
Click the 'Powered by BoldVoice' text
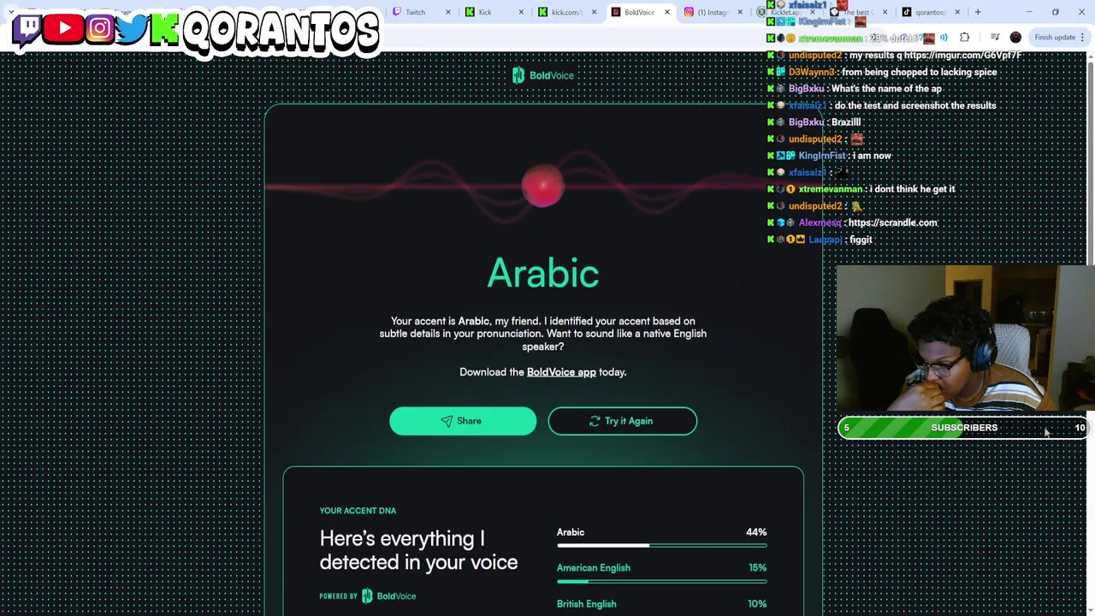click(368, 596)
